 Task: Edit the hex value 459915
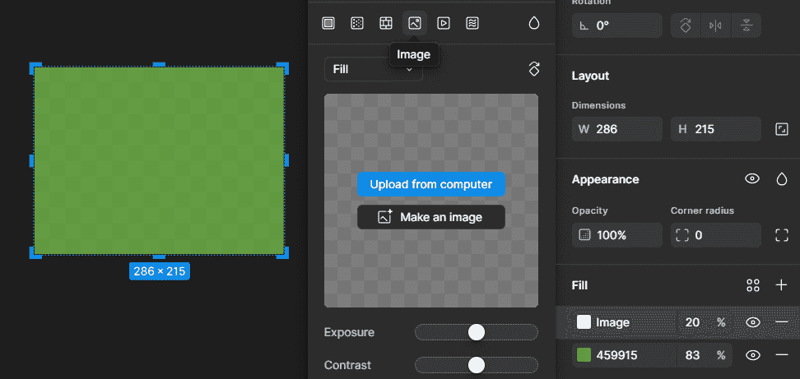tap(616, 355)
